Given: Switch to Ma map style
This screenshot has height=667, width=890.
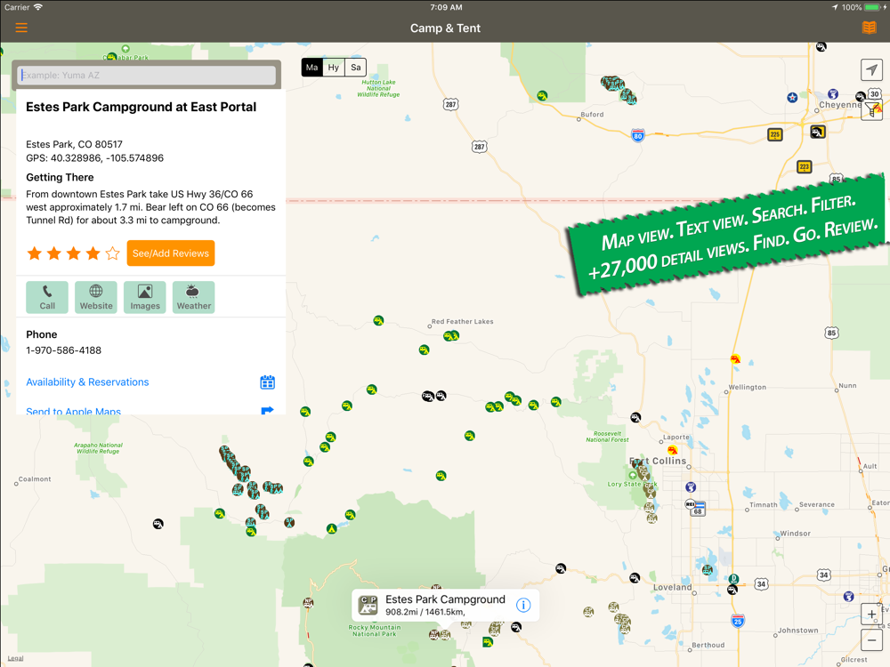Looking at the screenshot, I should 311,68.
